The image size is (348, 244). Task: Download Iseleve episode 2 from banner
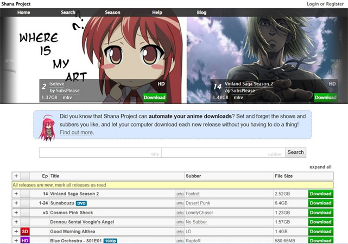[x=155, y=98]
